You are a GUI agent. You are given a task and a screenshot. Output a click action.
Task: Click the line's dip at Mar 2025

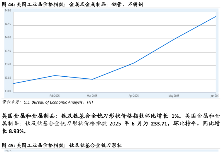pyautogui.click(x=92, y=79)
